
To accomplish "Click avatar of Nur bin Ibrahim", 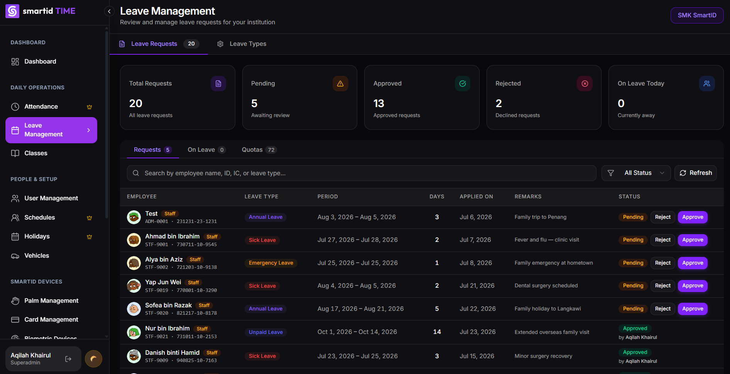I will 134,332.
